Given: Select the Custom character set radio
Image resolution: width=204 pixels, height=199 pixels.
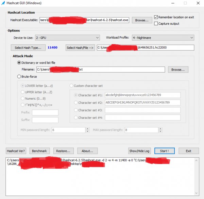Looking at the screenshot, I should point(71,86).
